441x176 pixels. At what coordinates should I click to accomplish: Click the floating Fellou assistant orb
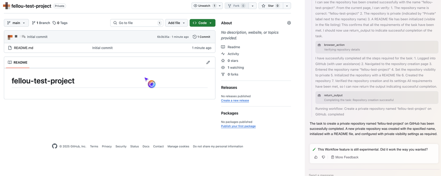(152, 84)
